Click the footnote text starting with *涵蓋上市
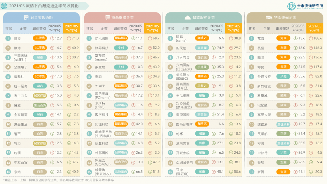Screen dimensions: 327x184 pos(59,180)
